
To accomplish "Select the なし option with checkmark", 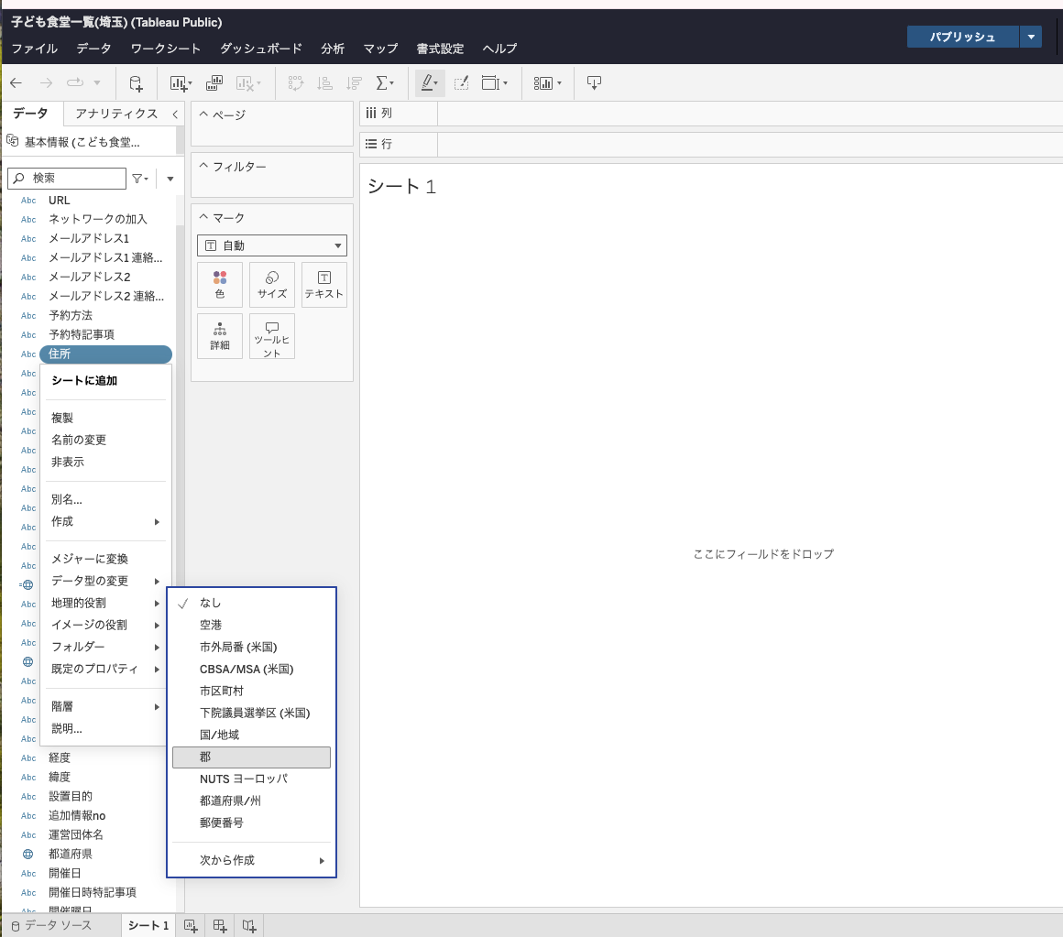I will (x=251, y=603).
